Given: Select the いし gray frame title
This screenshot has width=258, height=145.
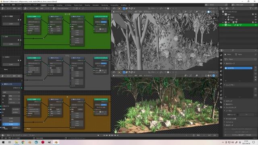Looking at the screenshot, I should (67, 56).
